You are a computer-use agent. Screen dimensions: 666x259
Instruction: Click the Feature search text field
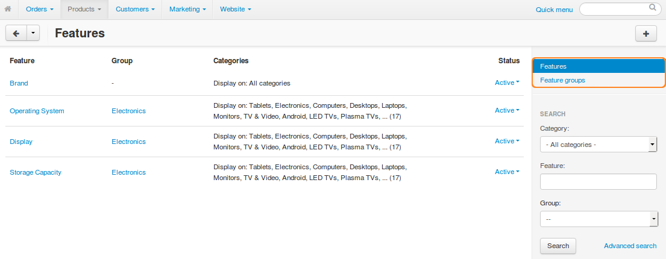tap(598, 181)
